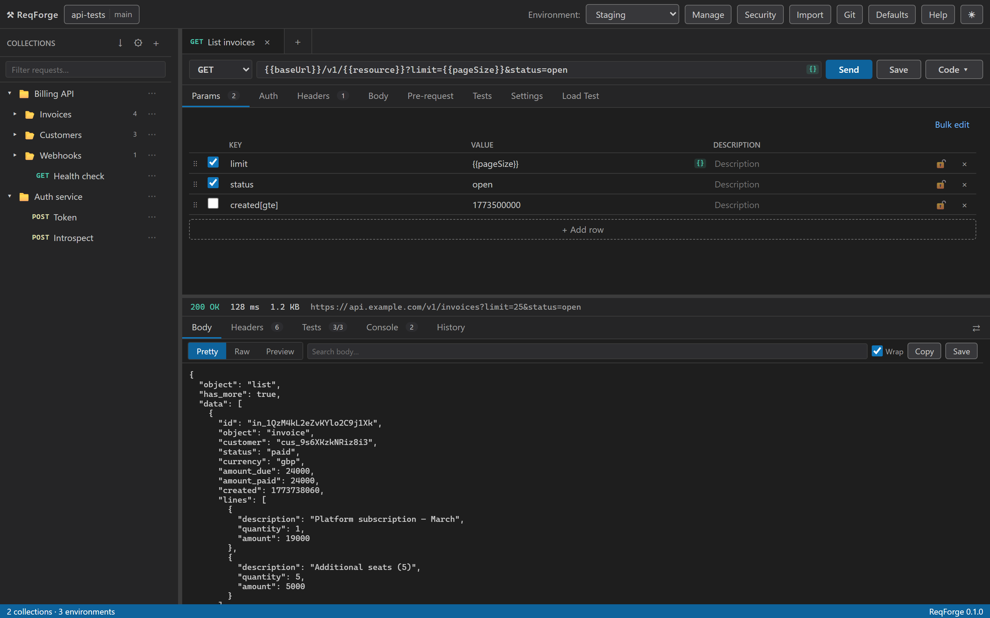
Task: Toggle lock icon on created[gte] row
Action: tap(941, 205)
